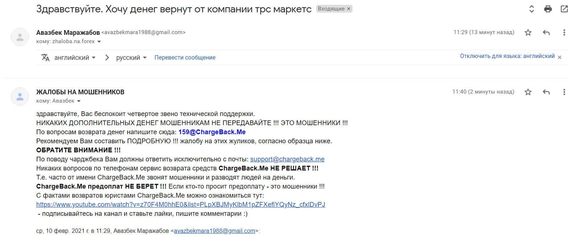The height and width of the screenshot is (239, 575).
Task: Click Перевести сообщение link
Action: coord(185,58)
